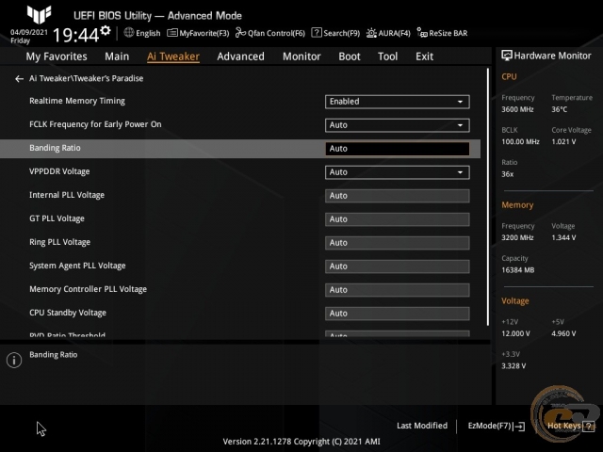This screenshot has width=603, height=452.
Task: Click the Core Voltage value 1.021 V
Action: [563, 142]
